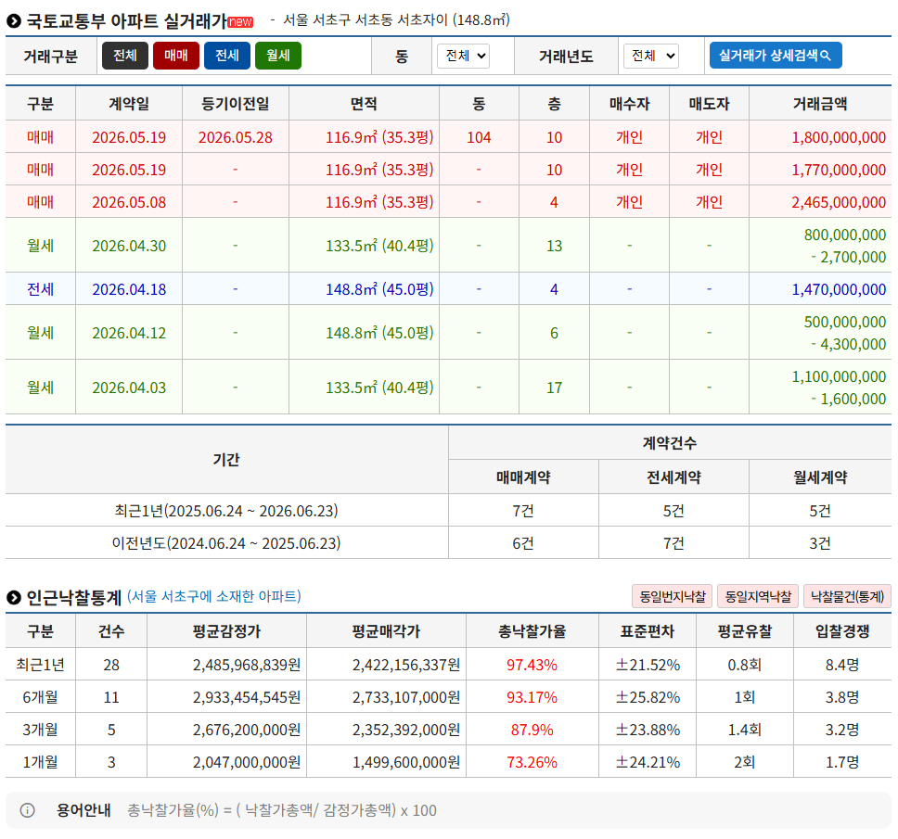Viewport: 898px width, 839px height.
Task: Click the info icon next to 용어안내
Action: tap(27, 810)
